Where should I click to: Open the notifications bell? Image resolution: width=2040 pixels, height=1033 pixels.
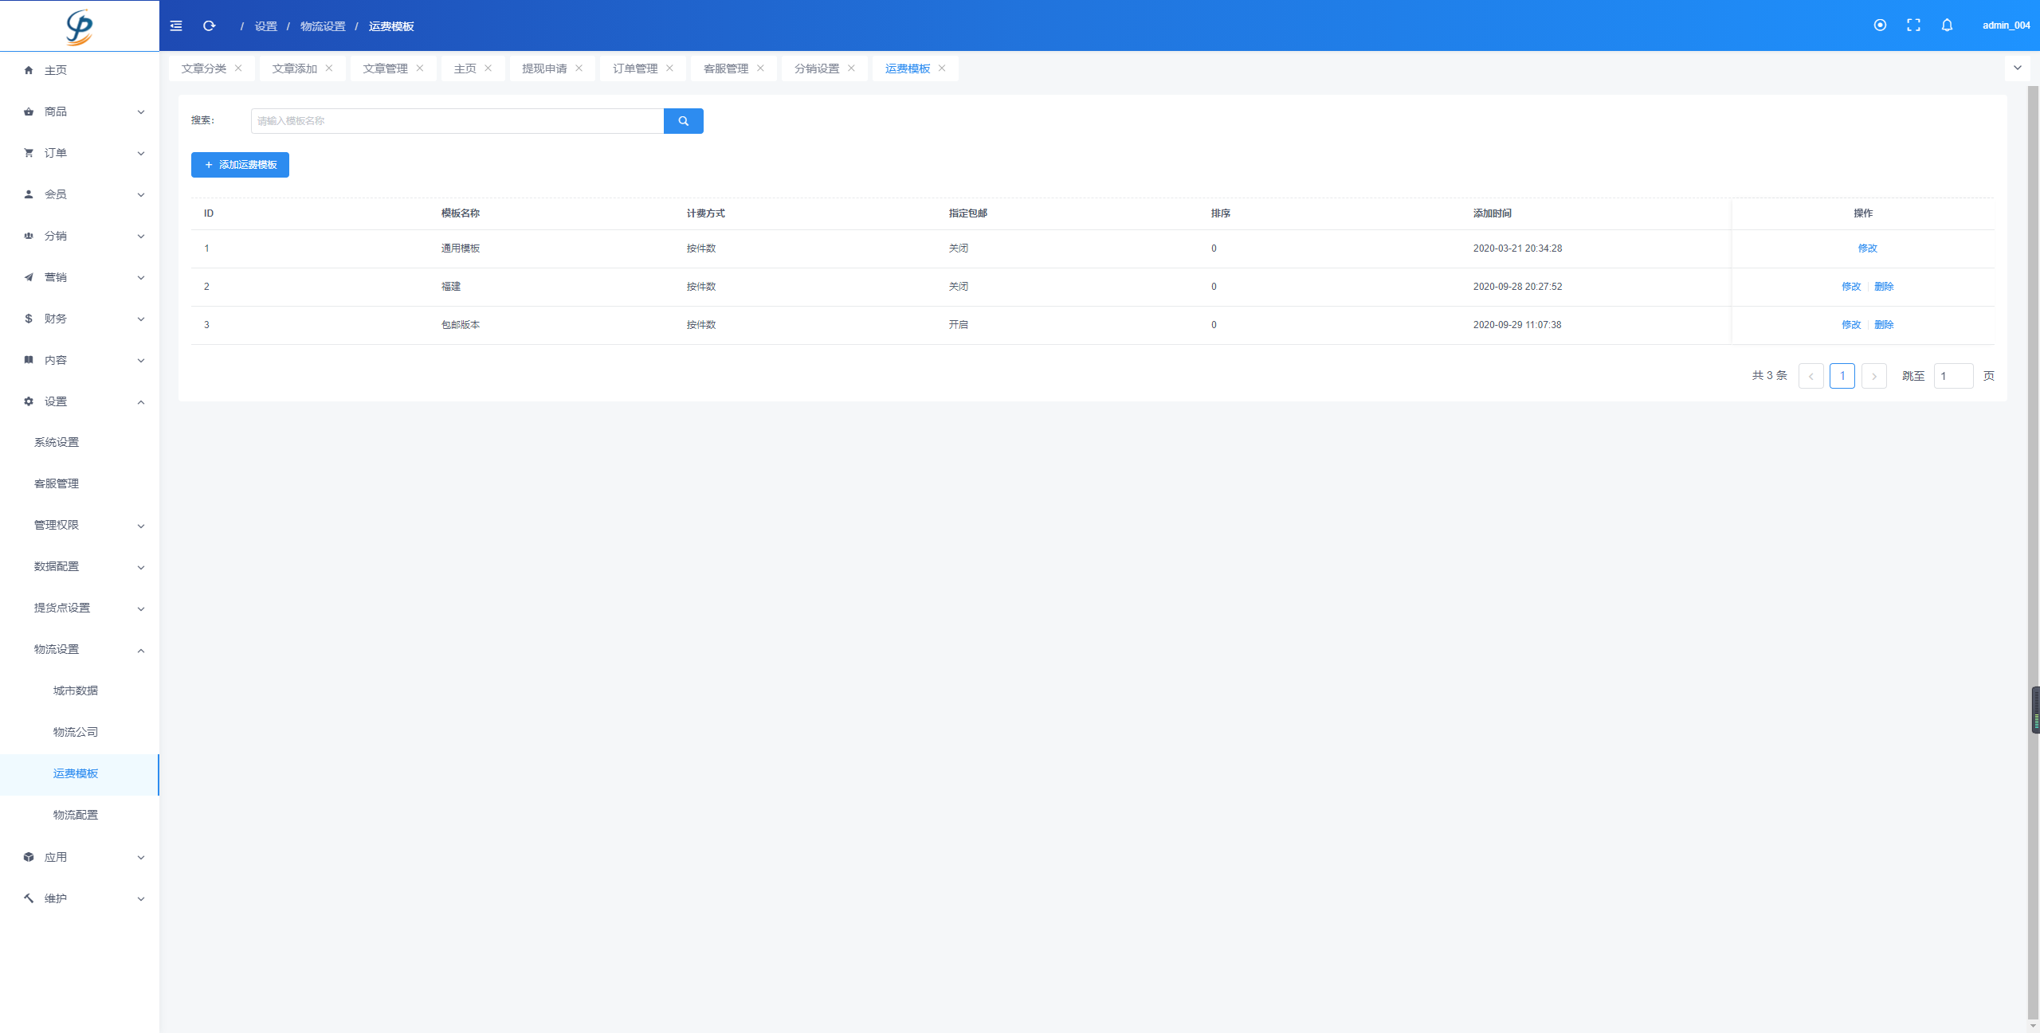tap(1947, 25)
